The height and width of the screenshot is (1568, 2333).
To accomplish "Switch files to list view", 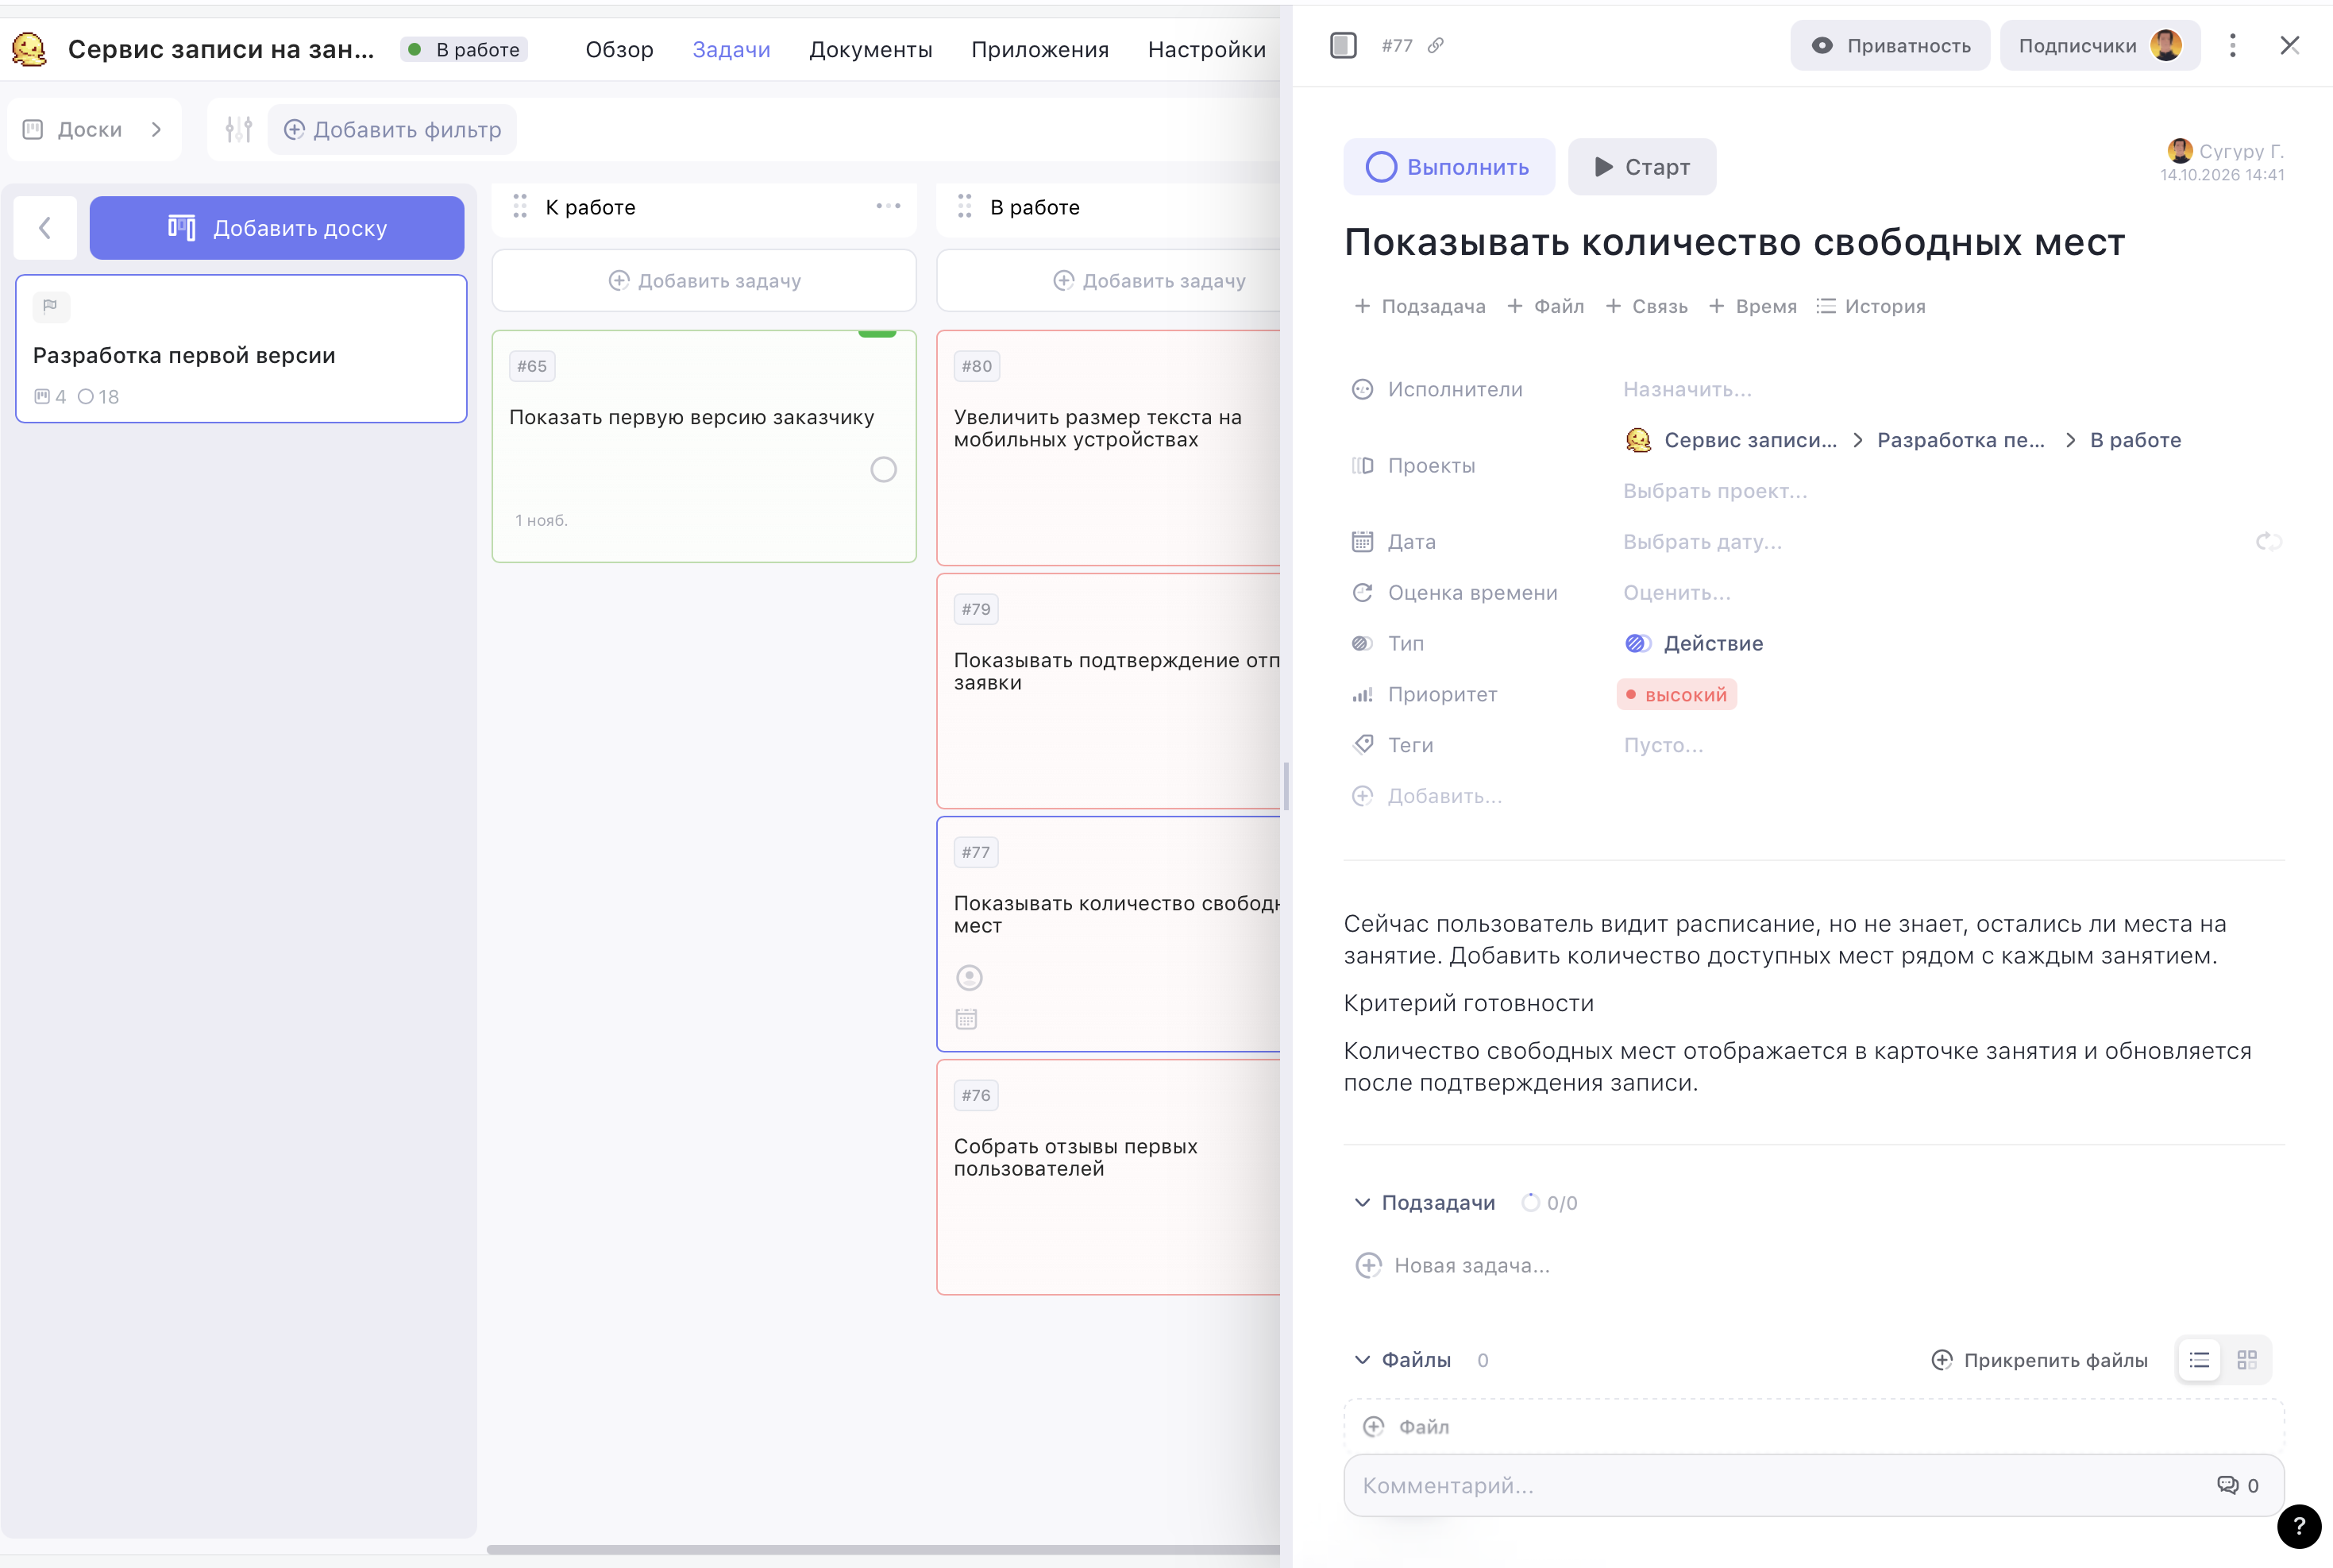I will click(x=2199, y=1360).
